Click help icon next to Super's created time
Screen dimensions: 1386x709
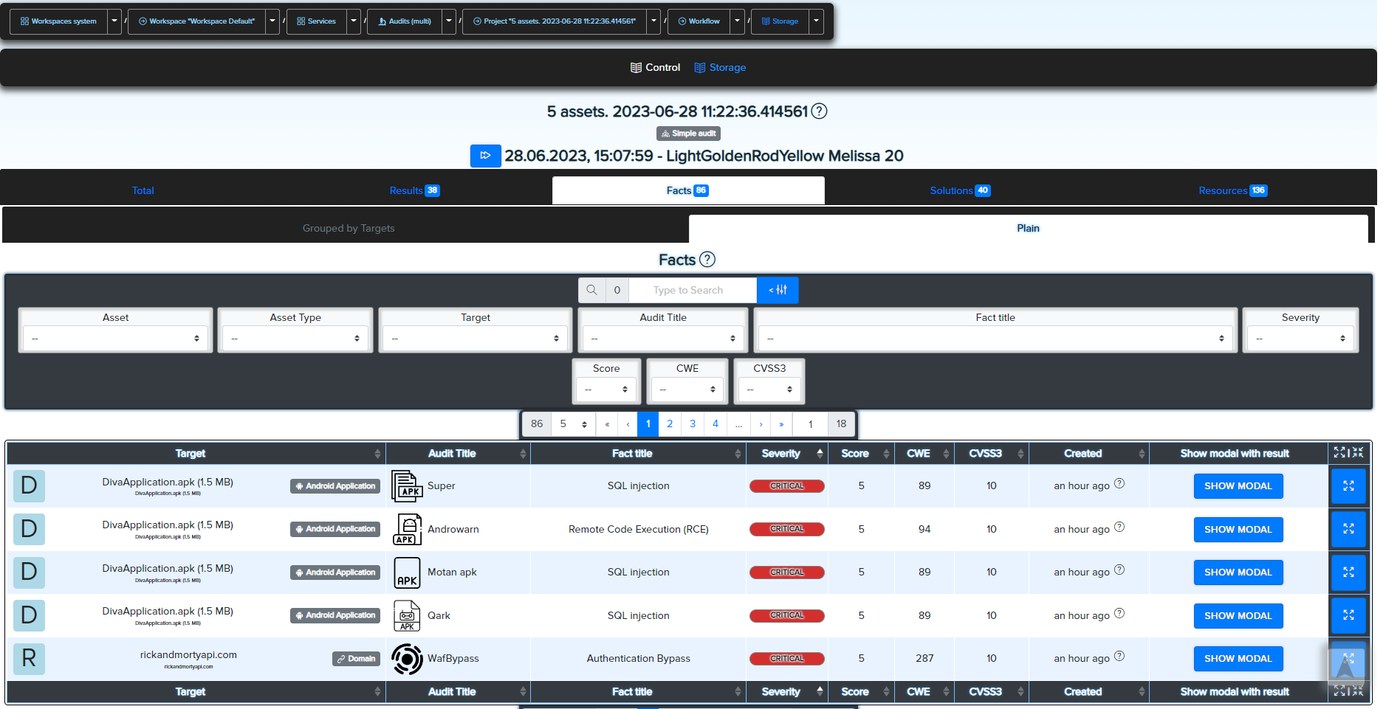[1119, 483]
